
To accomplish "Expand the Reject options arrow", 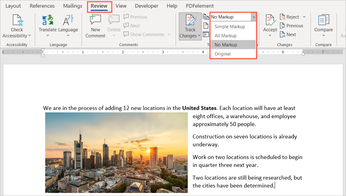I will (x=304, y=17).
